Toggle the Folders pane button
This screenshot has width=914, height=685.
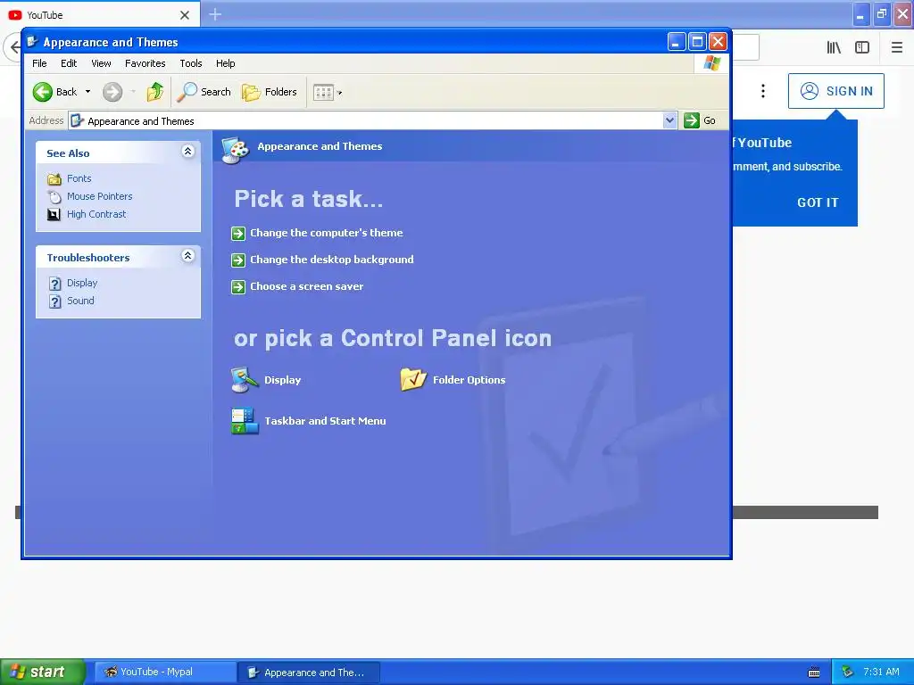pos(270,92)
